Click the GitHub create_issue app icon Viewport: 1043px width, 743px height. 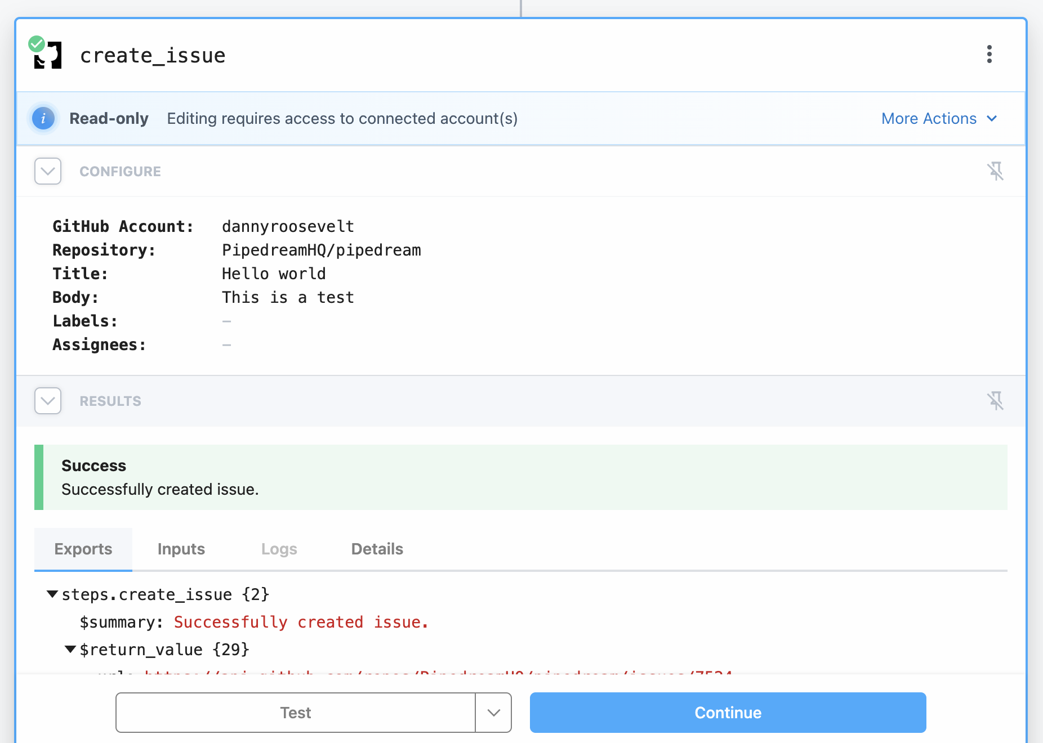coord(48,55)
